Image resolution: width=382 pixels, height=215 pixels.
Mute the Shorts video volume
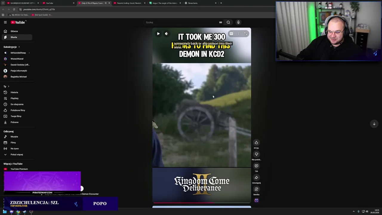[x=167, y=34]
